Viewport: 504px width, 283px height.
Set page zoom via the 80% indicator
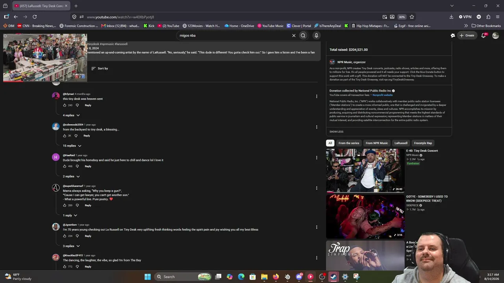[x=402, y=17]
